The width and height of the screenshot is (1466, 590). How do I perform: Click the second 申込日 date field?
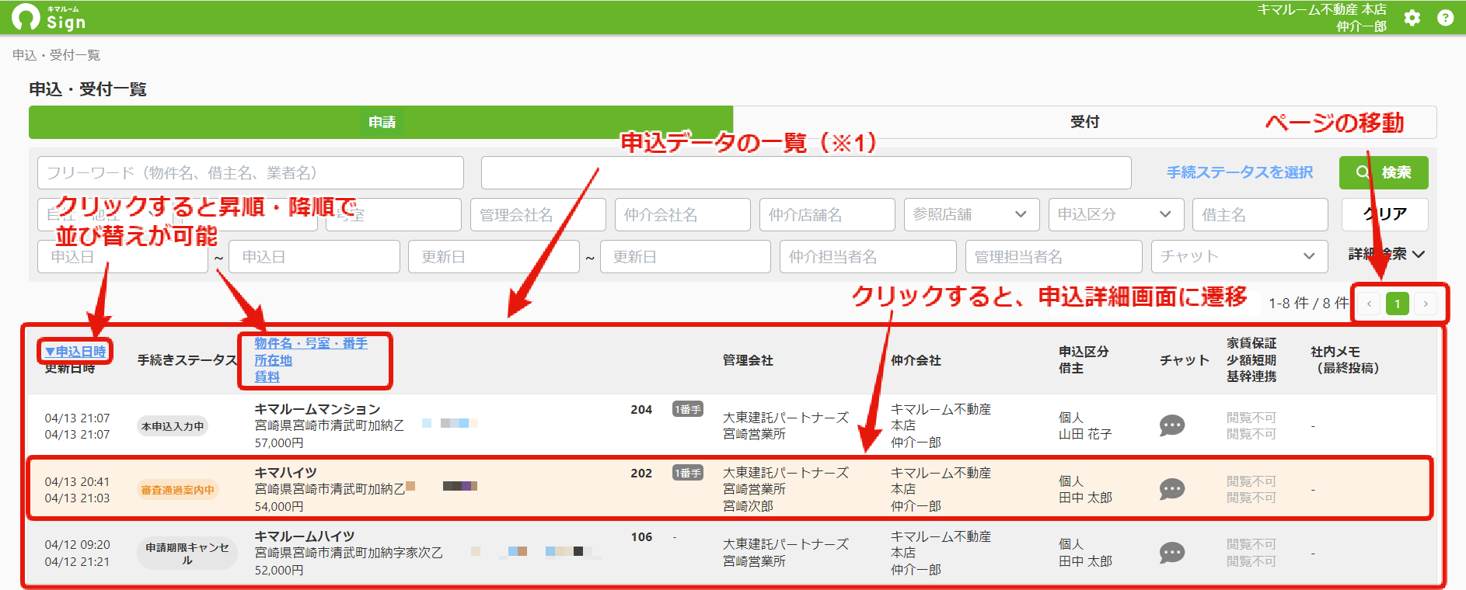pos(314,256)
